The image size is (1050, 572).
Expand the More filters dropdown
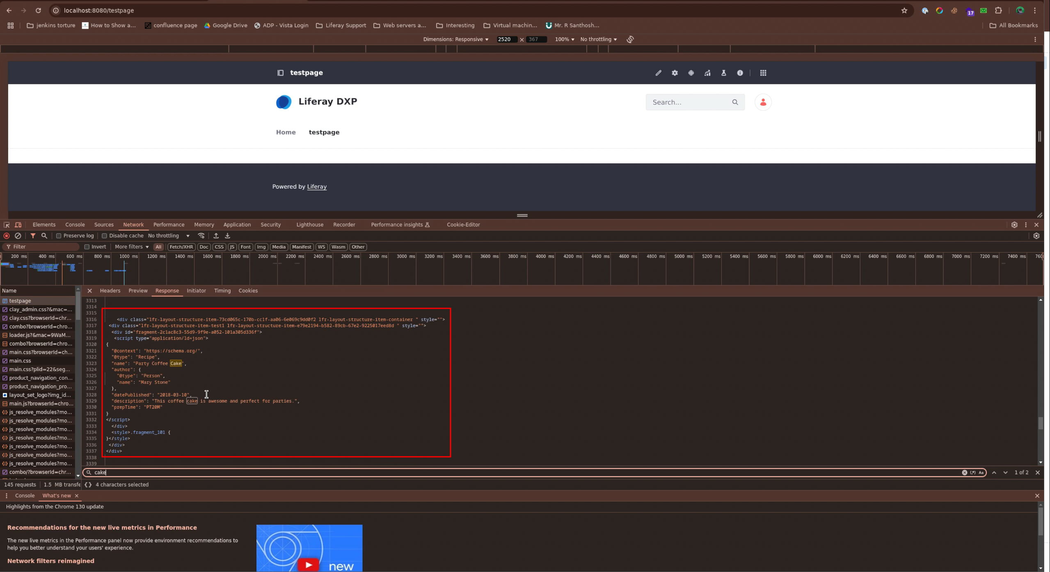point(132,247)
